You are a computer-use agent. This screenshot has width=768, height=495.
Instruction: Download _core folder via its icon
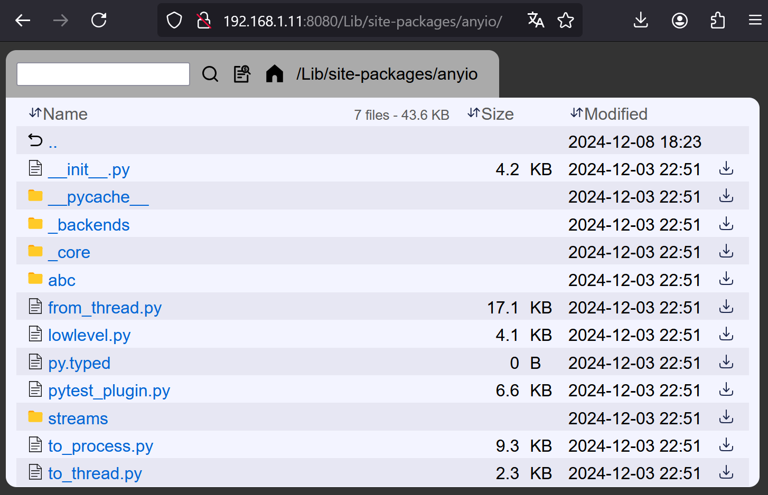(726, 252)
